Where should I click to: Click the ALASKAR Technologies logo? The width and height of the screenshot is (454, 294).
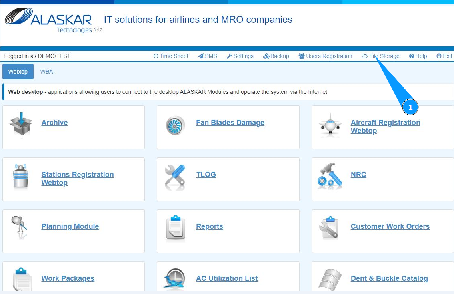48,20
